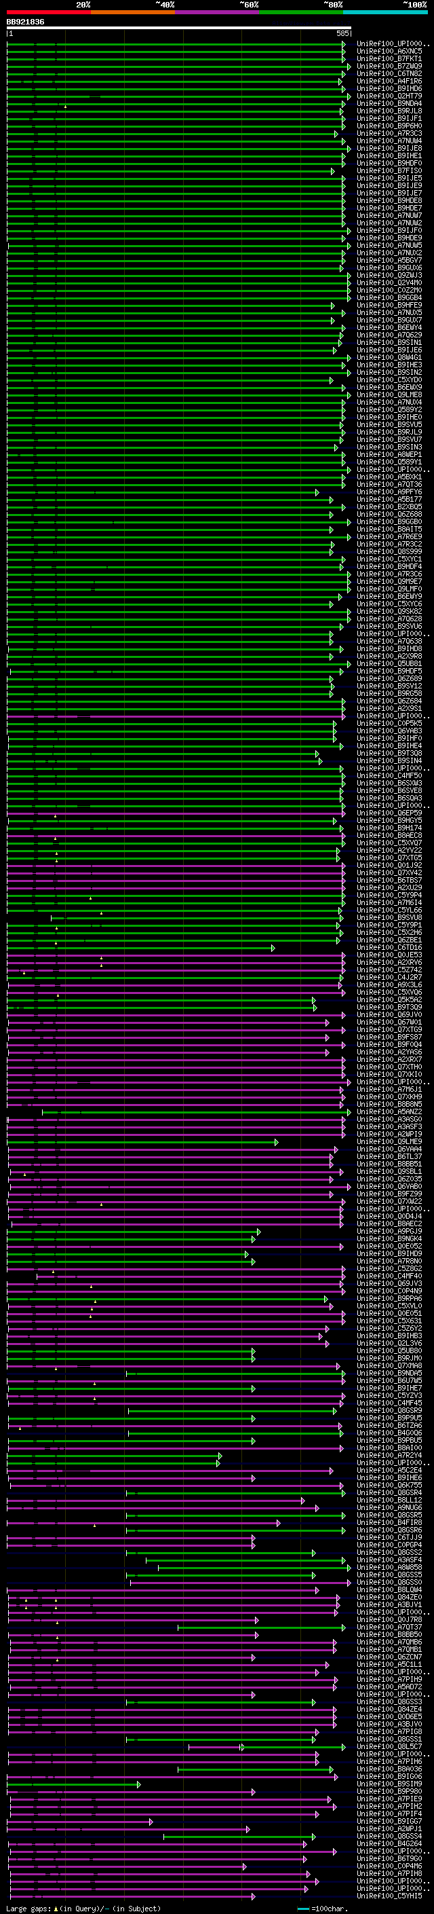Click the UniRef100_Q2HT79 label
Screen dimensions: 434x1914
[389, 96]
